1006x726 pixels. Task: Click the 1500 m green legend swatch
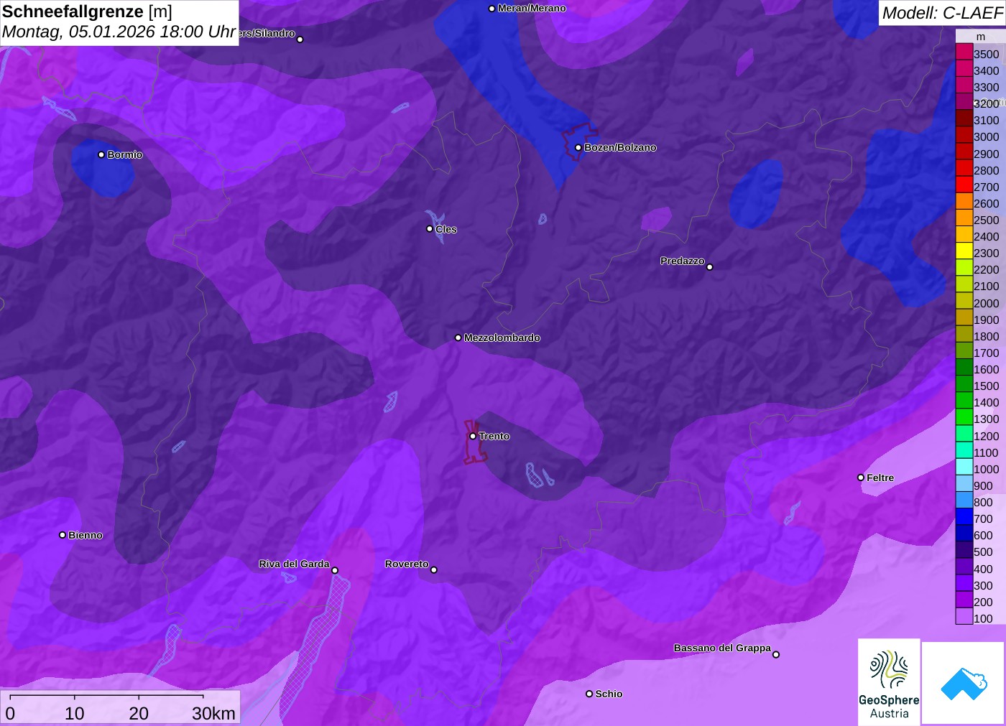click(x=964, y=383)
